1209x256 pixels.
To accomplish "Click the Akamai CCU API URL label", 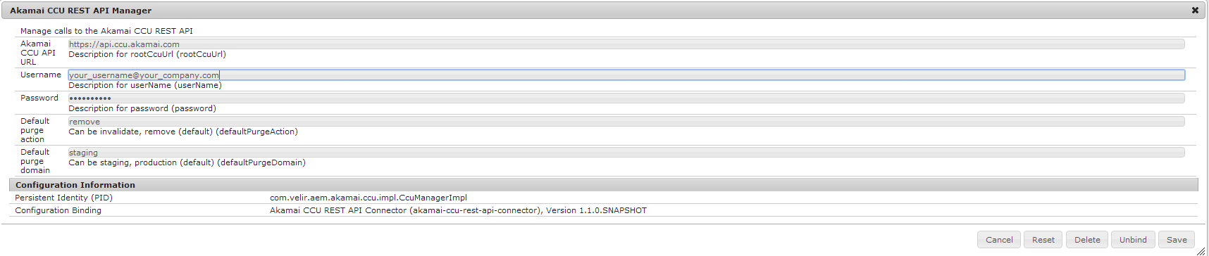I will [38, 53].
